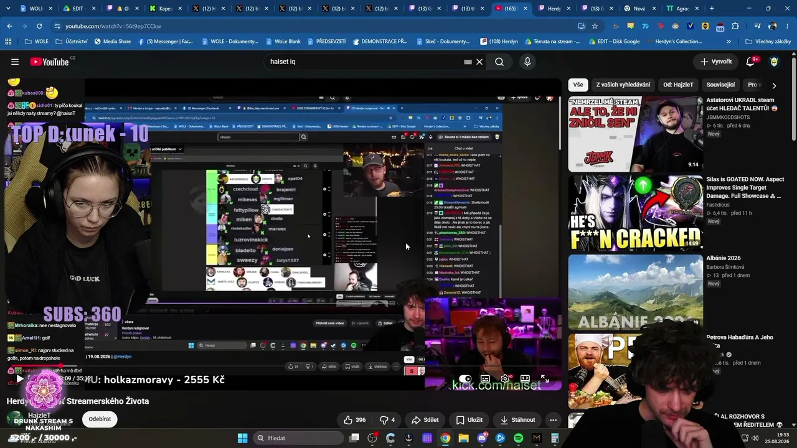Share the video via Sdílet

[425, 420]
